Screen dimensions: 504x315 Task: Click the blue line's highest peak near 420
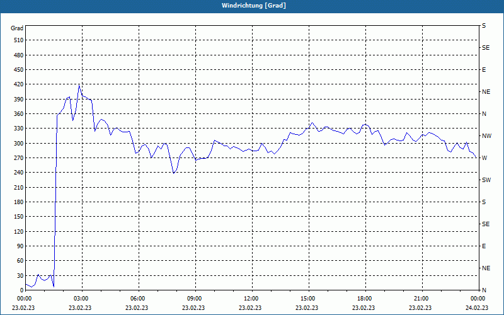coord(79,85)
